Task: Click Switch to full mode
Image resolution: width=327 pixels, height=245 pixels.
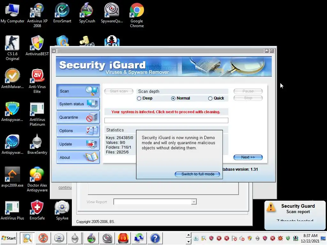Action: click(x=197, y=174)
